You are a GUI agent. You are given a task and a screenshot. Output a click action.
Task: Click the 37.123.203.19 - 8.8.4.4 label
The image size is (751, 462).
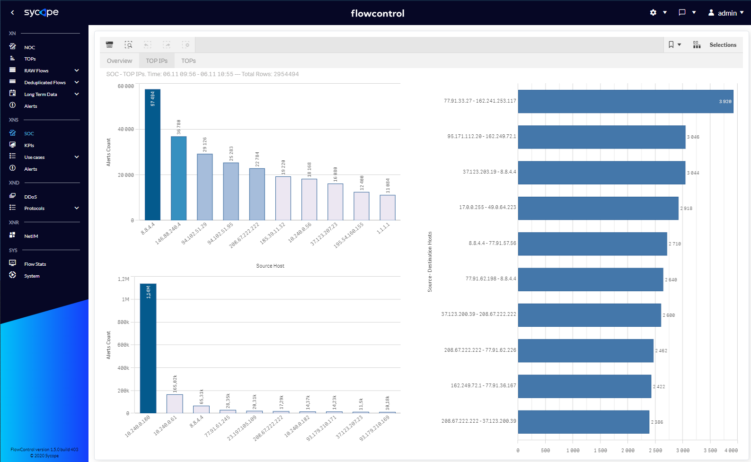489,172
